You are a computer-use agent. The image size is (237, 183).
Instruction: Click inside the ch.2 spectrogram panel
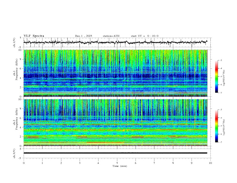pos(117,122)
